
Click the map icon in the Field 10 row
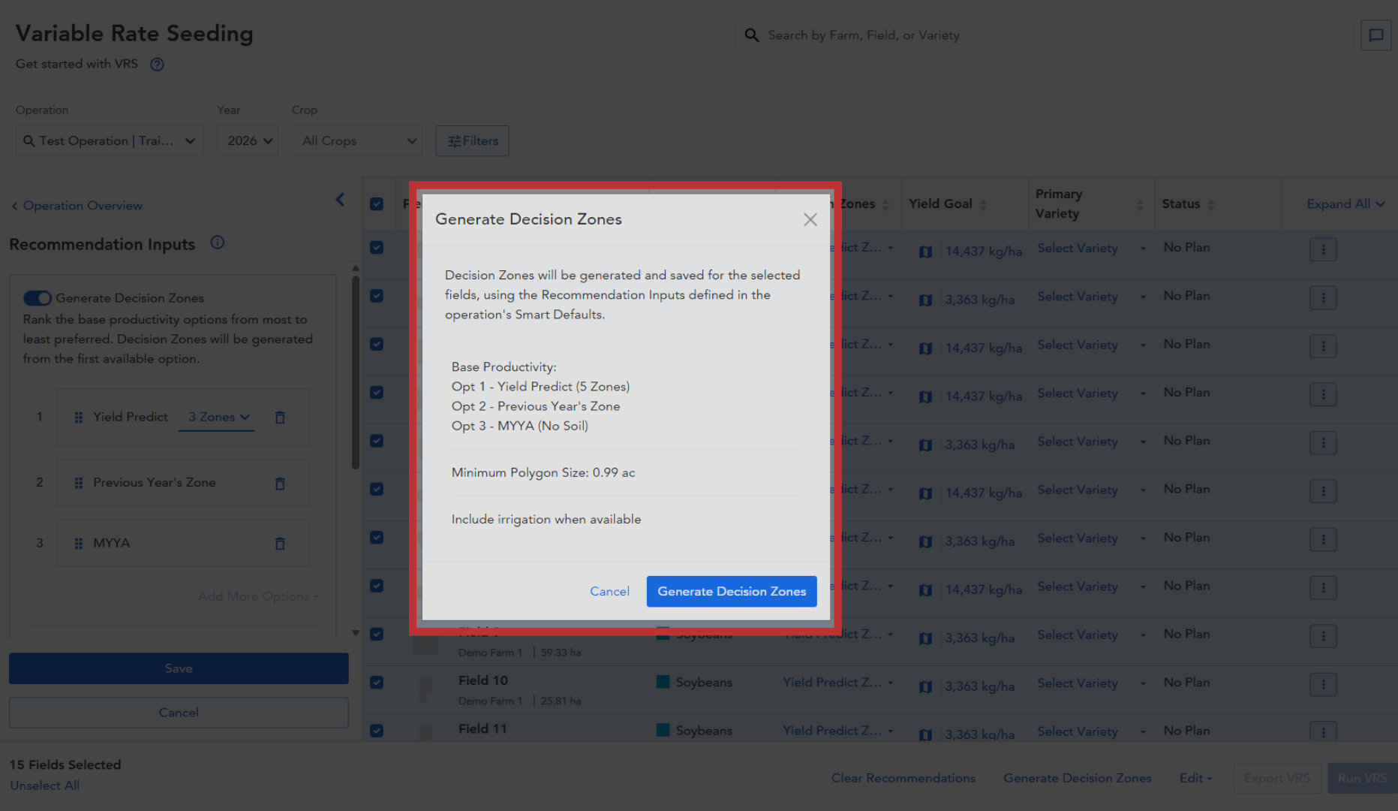pyautogui.click(x=926, y=686)
